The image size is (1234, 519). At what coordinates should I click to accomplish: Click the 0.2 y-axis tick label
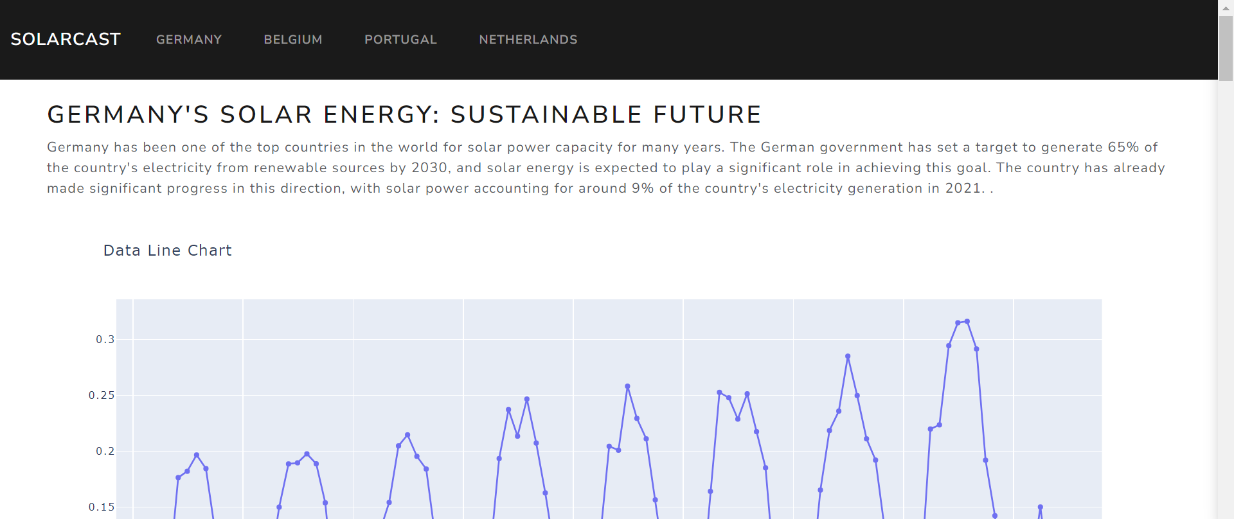tap(105, 451)
